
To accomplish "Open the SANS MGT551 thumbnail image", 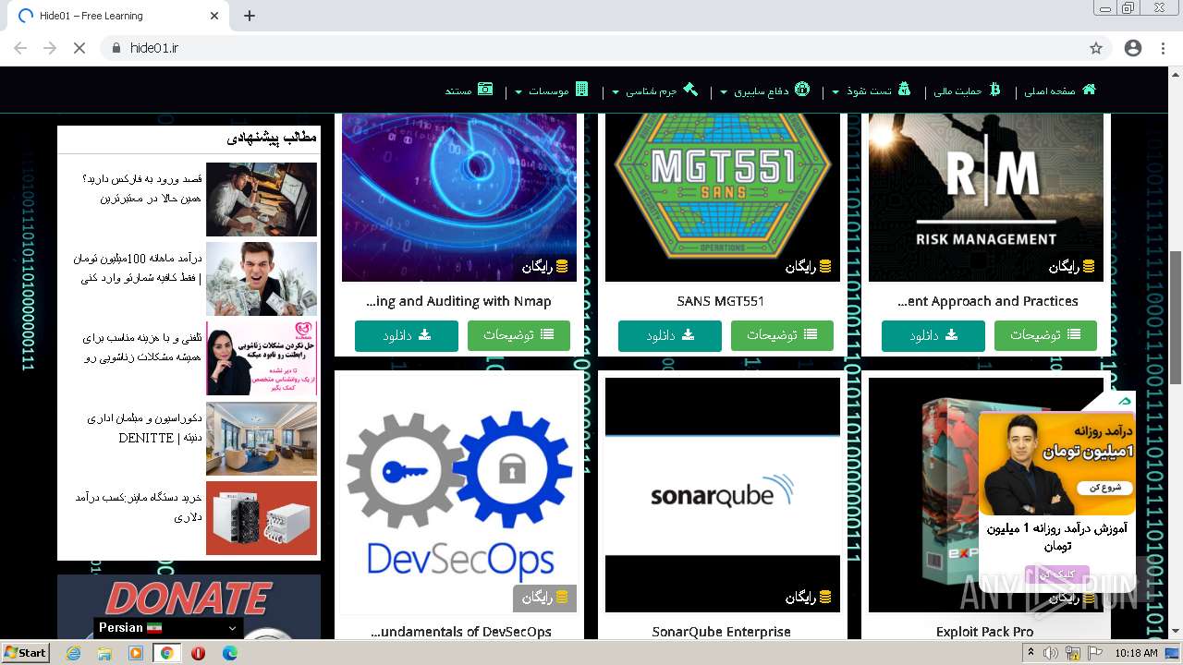I will [723, 197].
